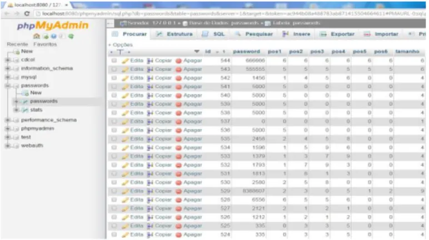The width and height of the screenshot is (429, 240).
Task: Tick the checkbox for row 538
Action: coord(114,113)
